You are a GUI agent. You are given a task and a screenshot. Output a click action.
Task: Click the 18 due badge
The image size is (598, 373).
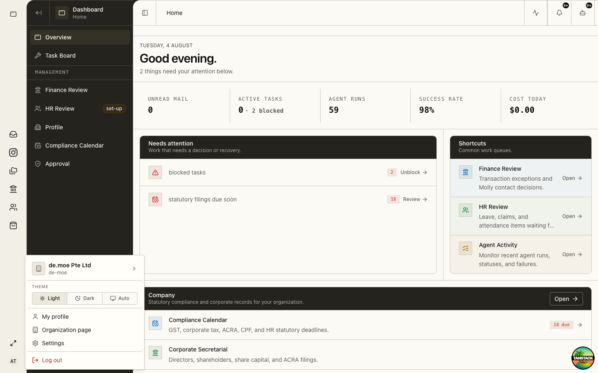click(x=561, y=325)
